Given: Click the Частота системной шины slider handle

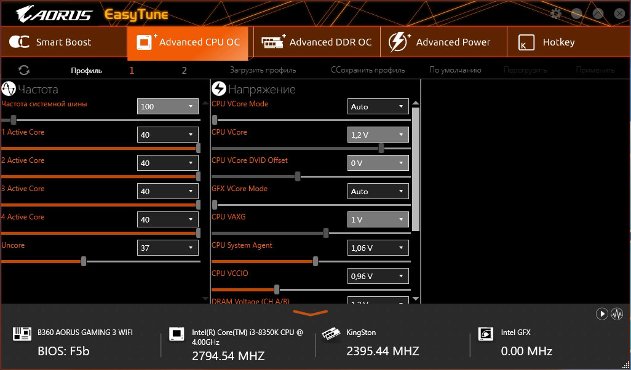Looking at the screenshot, I should point(14,120).
